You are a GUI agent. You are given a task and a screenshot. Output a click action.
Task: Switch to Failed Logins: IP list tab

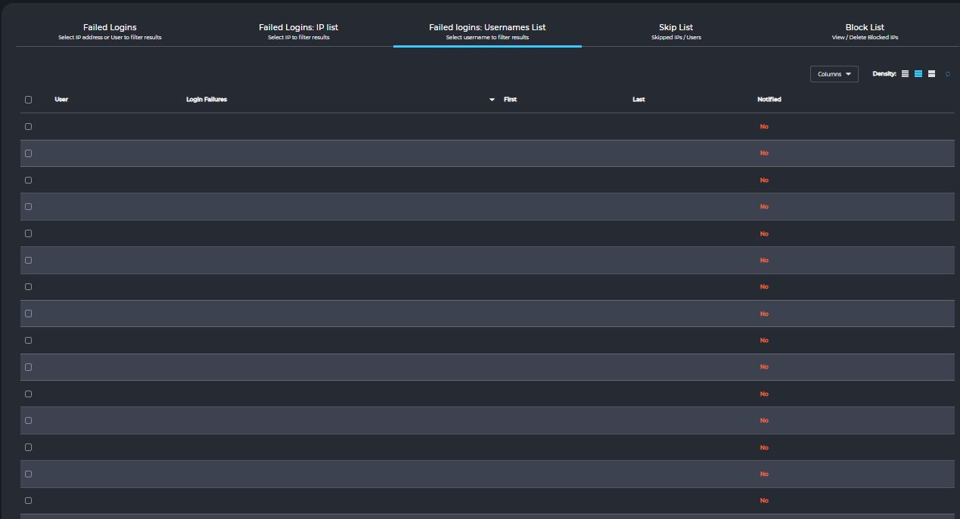[298, 31]
